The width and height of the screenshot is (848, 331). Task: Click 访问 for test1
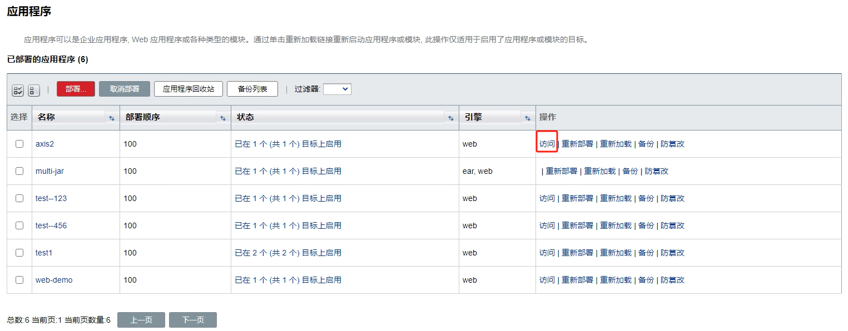547,253
